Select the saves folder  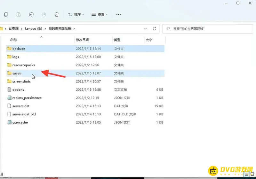[x=17, y=73]
